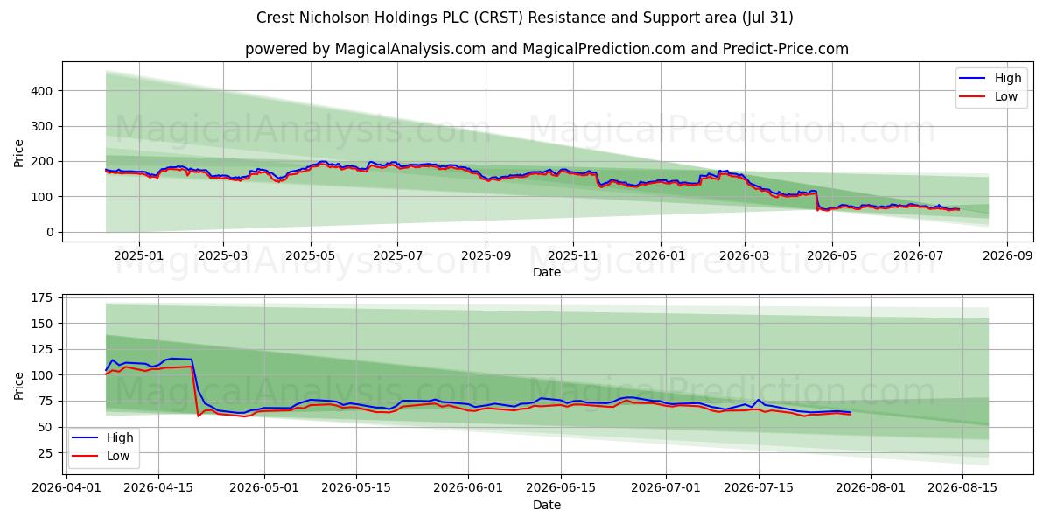Click the '25' y-axis tick on bottom chart
1050x525 pixels.
47,453
